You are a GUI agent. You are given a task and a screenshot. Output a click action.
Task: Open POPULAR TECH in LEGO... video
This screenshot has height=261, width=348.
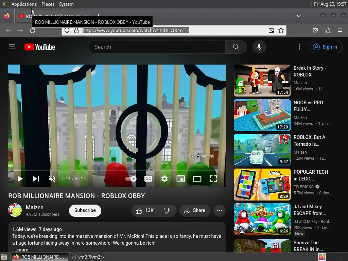click(x=262, y=185)
